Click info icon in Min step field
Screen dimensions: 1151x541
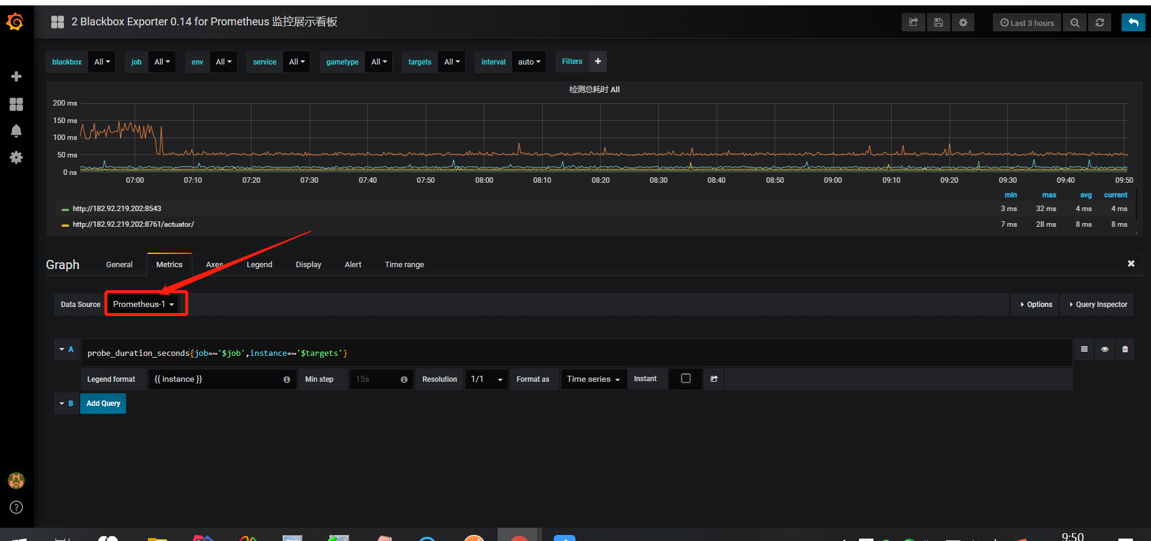point(404,379)
